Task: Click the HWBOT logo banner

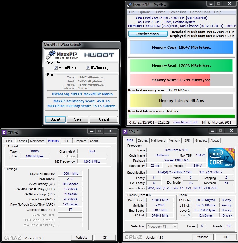Action: click(99, 55)
